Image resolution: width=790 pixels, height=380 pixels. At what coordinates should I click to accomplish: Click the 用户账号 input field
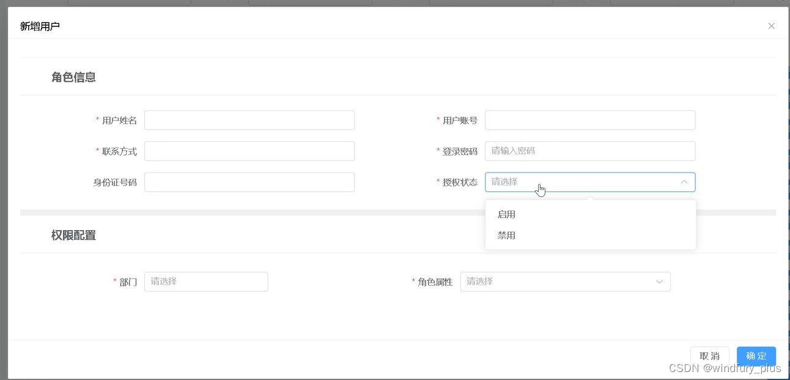tap(590, 120)
